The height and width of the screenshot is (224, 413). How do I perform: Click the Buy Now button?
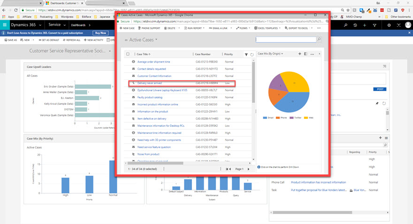[x=100, y=33]
